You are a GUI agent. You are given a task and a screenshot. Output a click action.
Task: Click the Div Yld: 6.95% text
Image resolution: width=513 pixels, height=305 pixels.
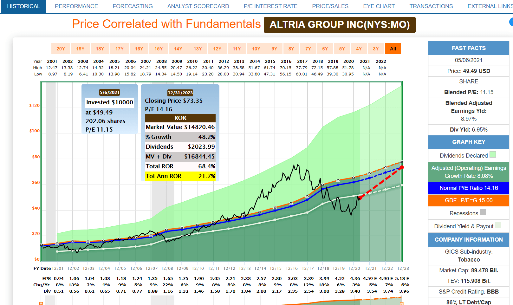(x=469, y=130)
